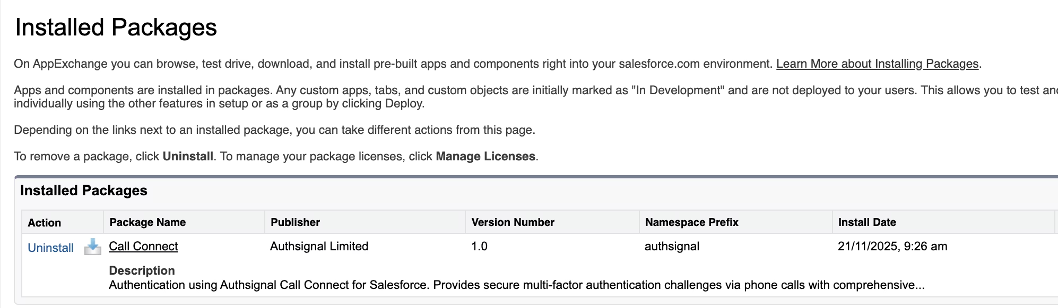Click the Installed Packages page title

click(x=116, y=27)
